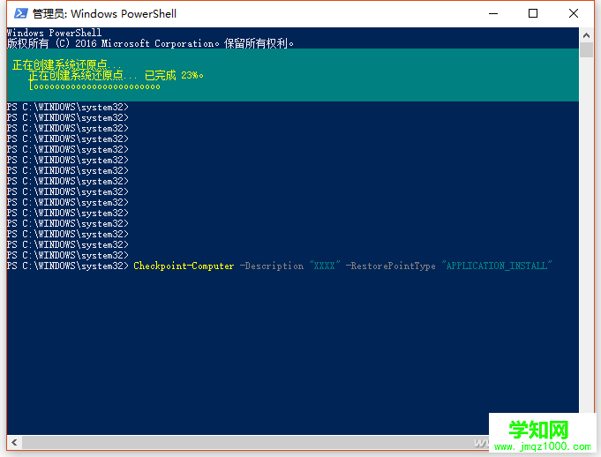Open the PowerShell icon system menu

[20, 14]
